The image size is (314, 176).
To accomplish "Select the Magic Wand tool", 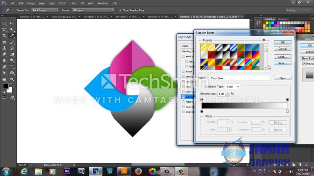I will point(12,30).
